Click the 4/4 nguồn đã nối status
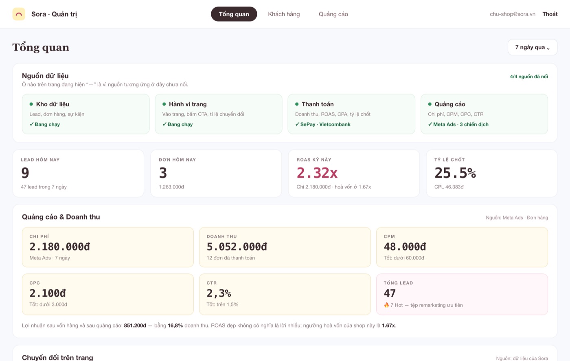570x361 pixels. (529, 77)
